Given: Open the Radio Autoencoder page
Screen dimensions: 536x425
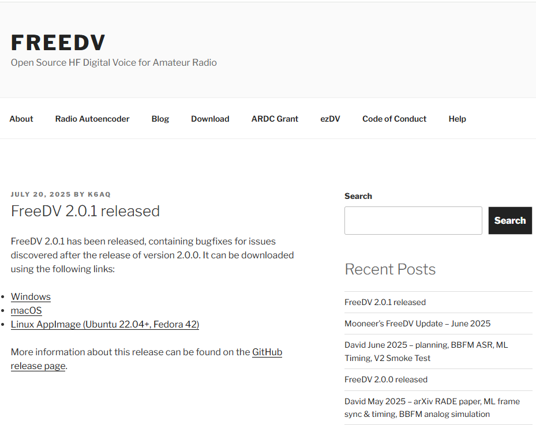Looking at the screenshot, I should click(x=92, y=119).
